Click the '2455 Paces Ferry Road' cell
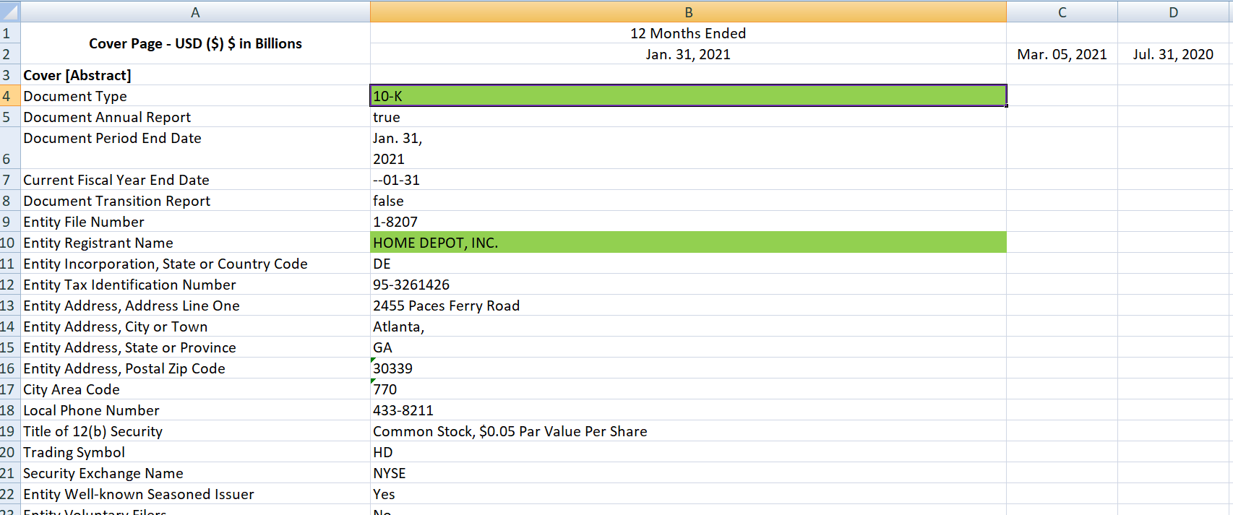 [x=688, y=306]
